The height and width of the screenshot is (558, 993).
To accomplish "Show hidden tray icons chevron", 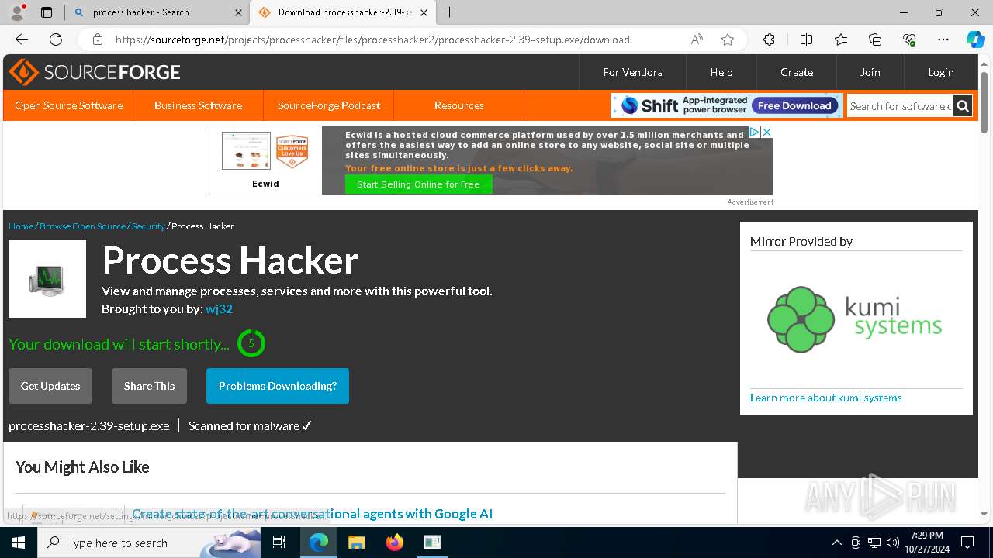I will 836,542.
